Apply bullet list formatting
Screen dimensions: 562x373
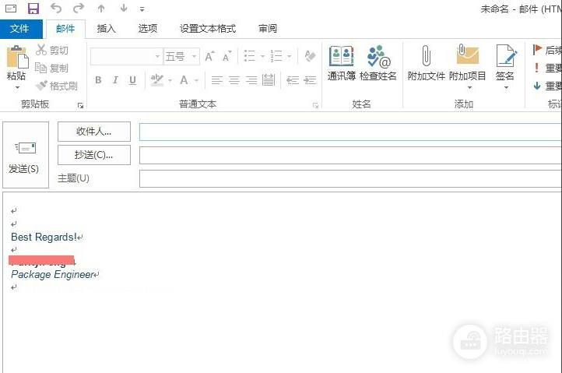point(249,56)
